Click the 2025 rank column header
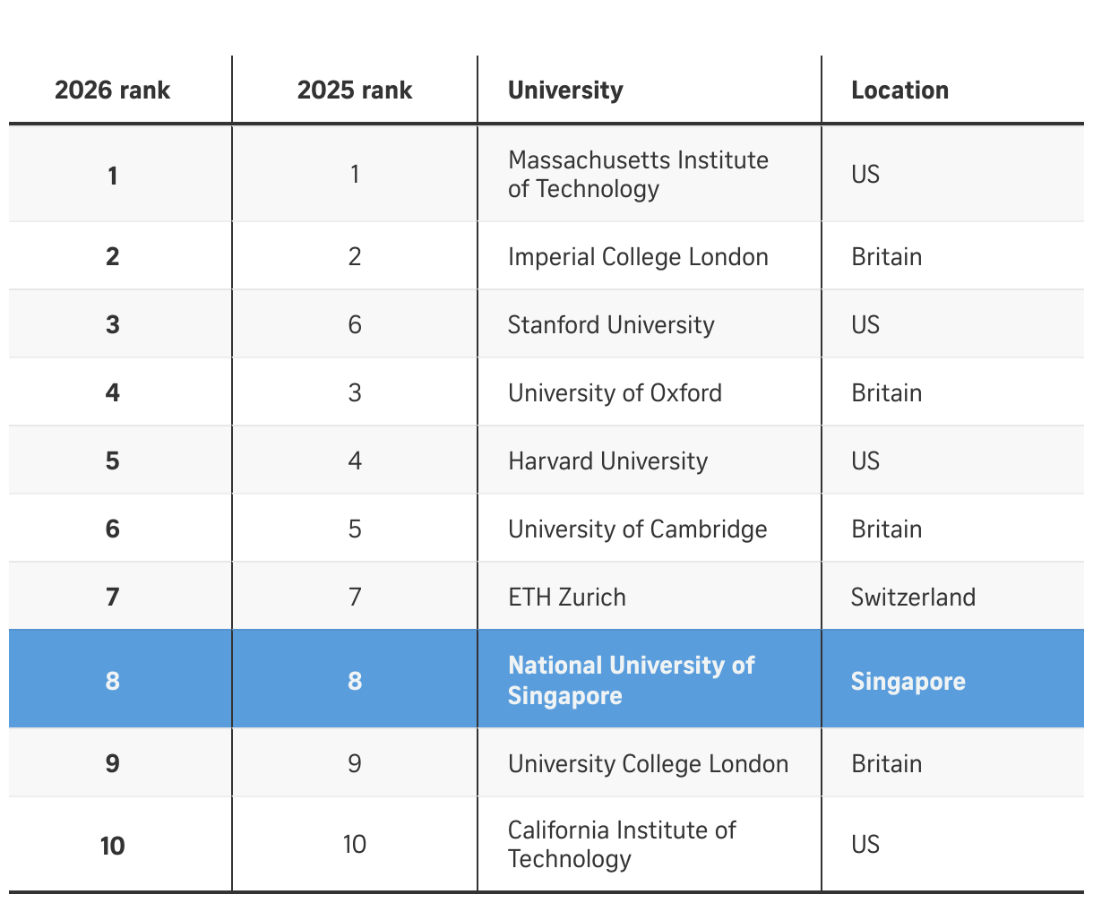Screen dimensions: 1093x903 (355, 90)
